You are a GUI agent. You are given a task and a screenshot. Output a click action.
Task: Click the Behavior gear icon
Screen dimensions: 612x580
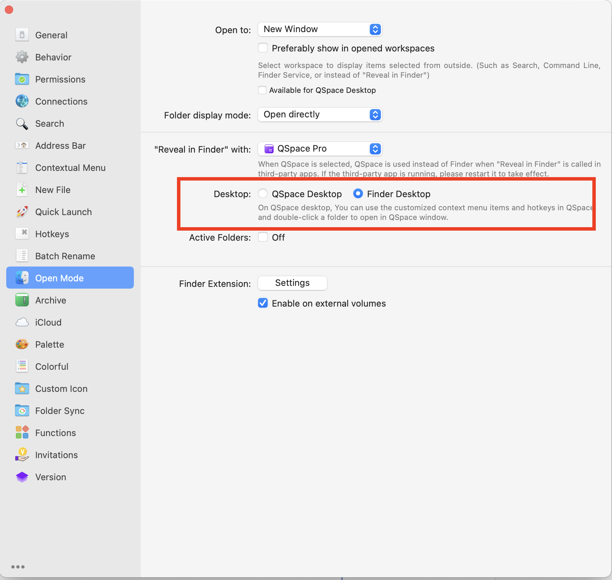click(22, 57)
